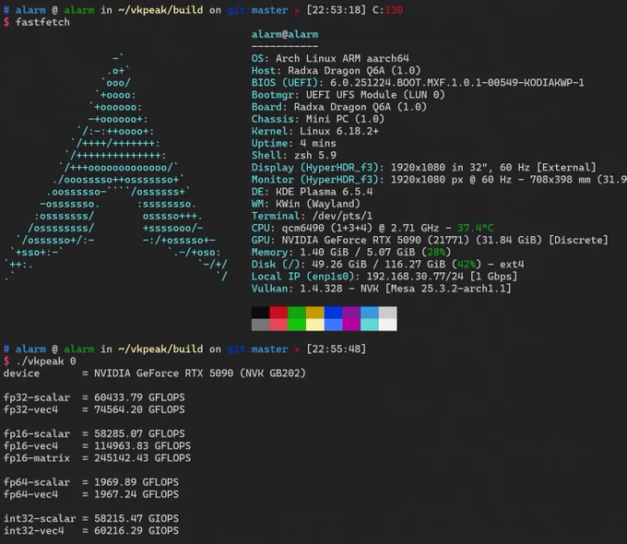
Task: Click the 'Memory: 1.40 GiB / 5.07 GiB' line
Action: click(x=351, y=253)
